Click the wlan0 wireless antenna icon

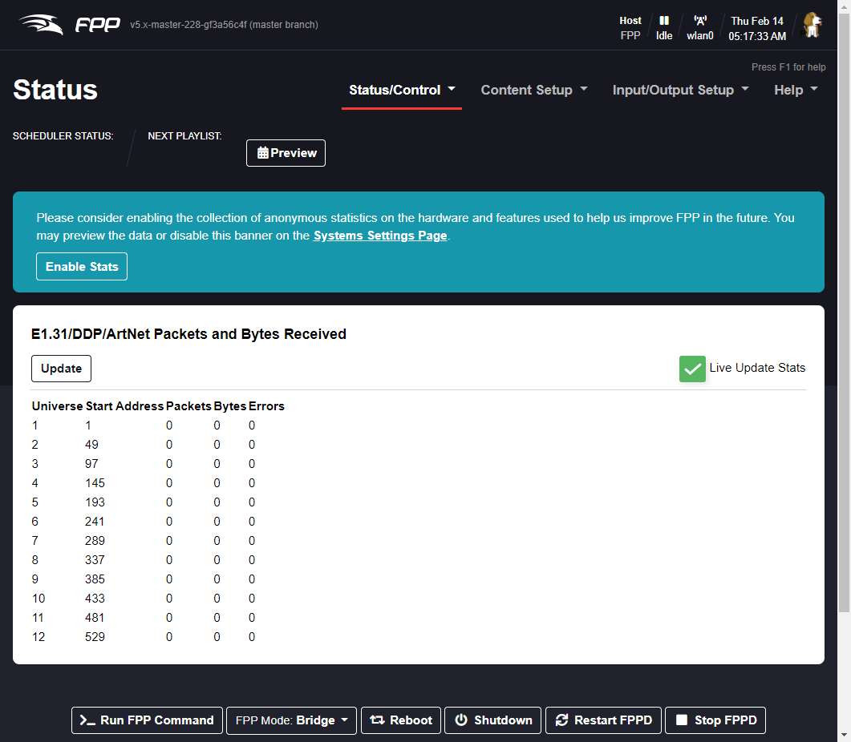pyautogui.click(x=699, y=21)
